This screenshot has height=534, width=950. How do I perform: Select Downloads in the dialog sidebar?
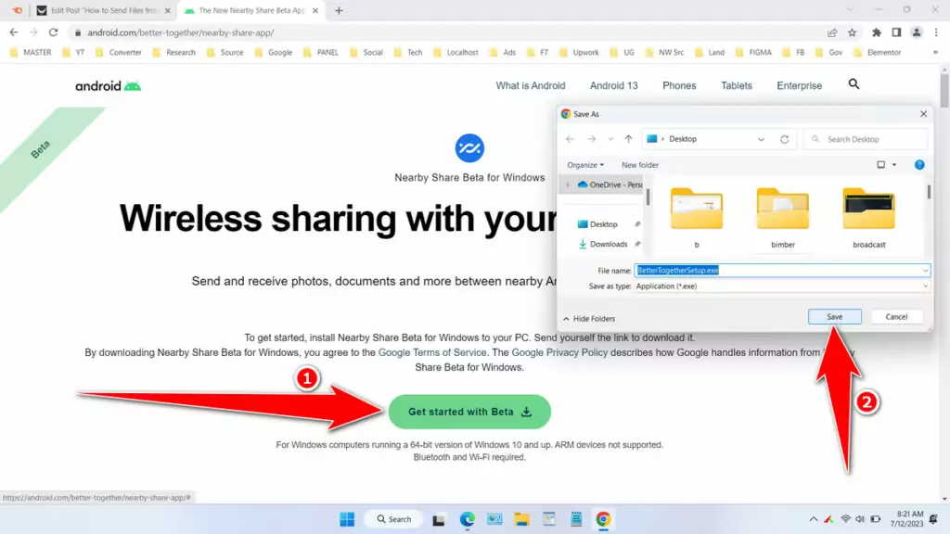(609, 244)
